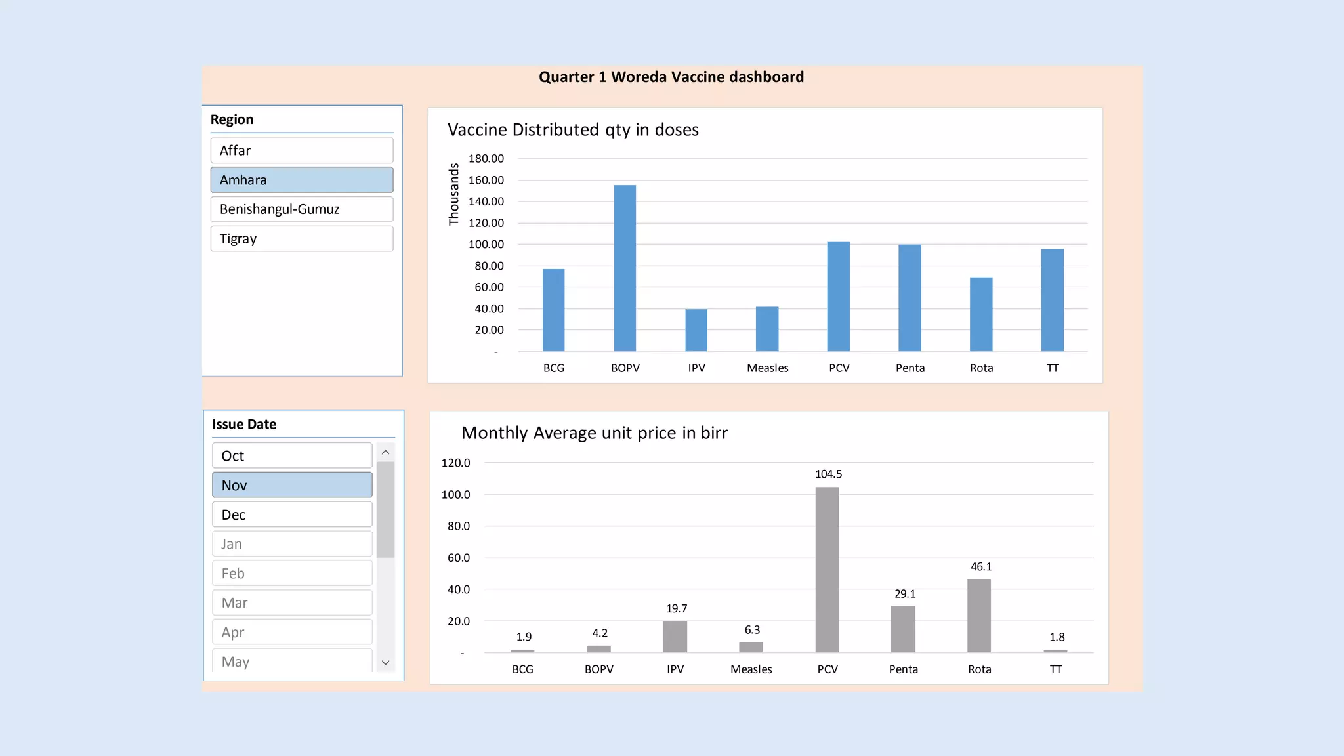Select Apr in Issue Date list
The width and height of the screenshot is (1344, 756).
(x=292, y=632)
